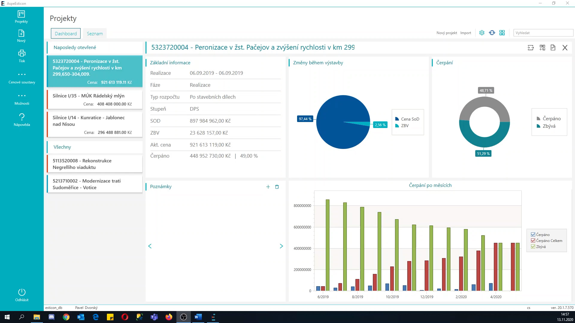The width and height of the screenshot is (575, 323).
Task: Toggle the Čerpáno Celkem checkbox
Action: click(533, 241)
